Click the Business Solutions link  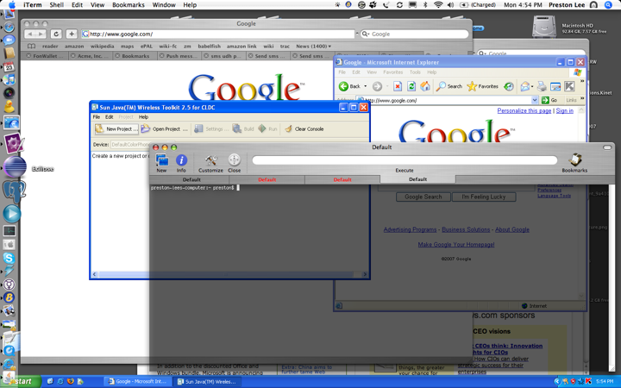[466, 229]
